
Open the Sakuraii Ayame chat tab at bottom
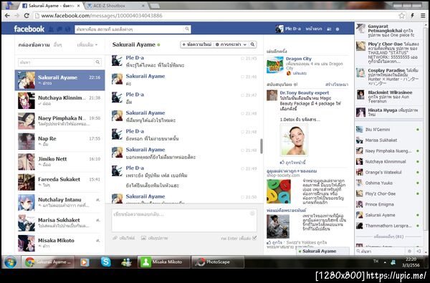(322, 251)
